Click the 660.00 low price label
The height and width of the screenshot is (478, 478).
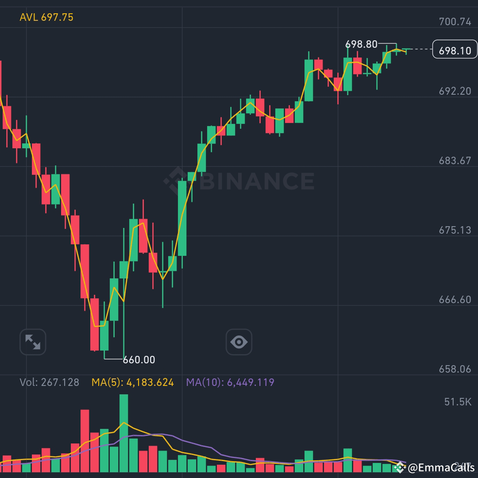pos(139,360)
